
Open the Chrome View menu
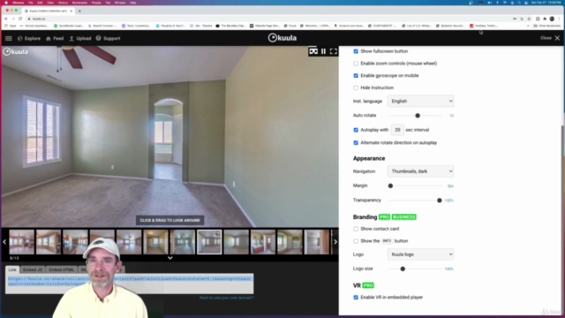click(50, 3)
